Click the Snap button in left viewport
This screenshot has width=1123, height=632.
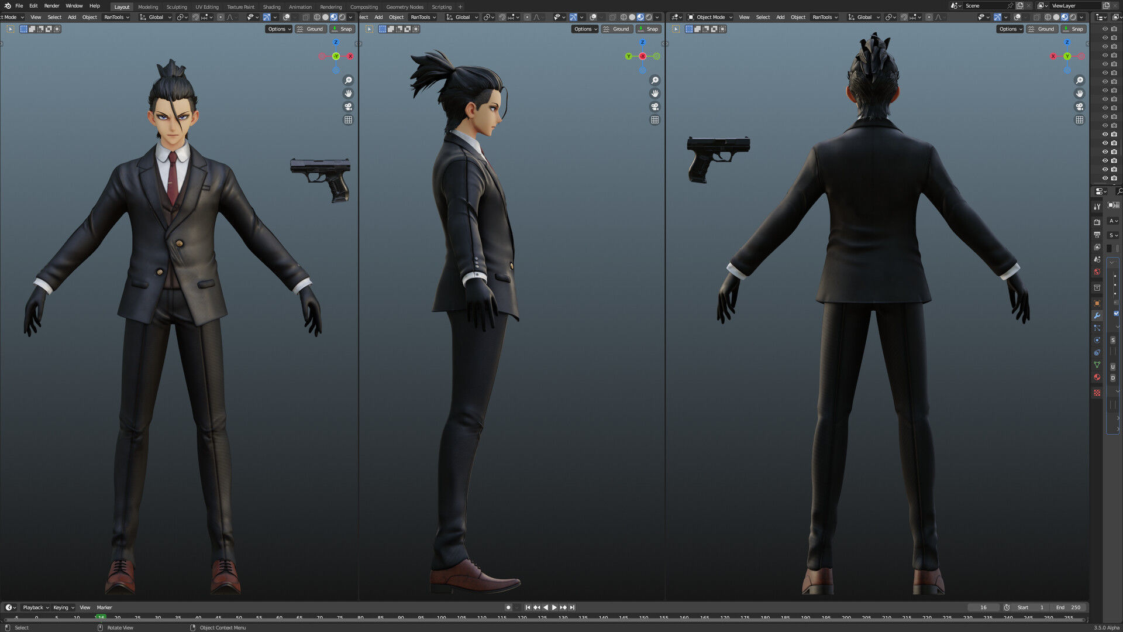pyautogui.click(x=343, y=29)
